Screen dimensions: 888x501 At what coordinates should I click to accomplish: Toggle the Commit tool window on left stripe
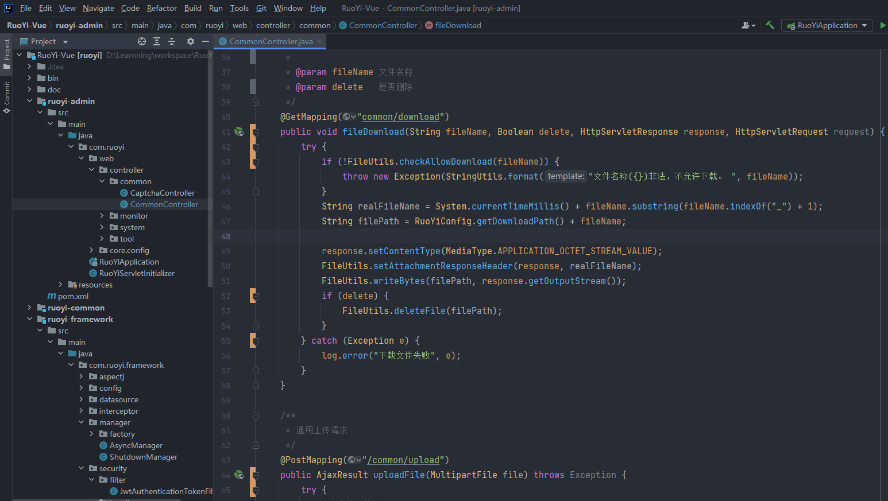pyautogui.click(x=7, y=96)
